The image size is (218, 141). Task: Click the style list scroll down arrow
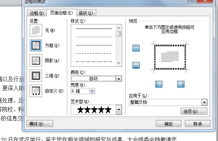tap(119, 63)
